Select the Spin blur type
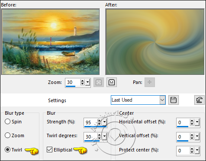Screen dimensions: 206x161 (x=7, y=122)
